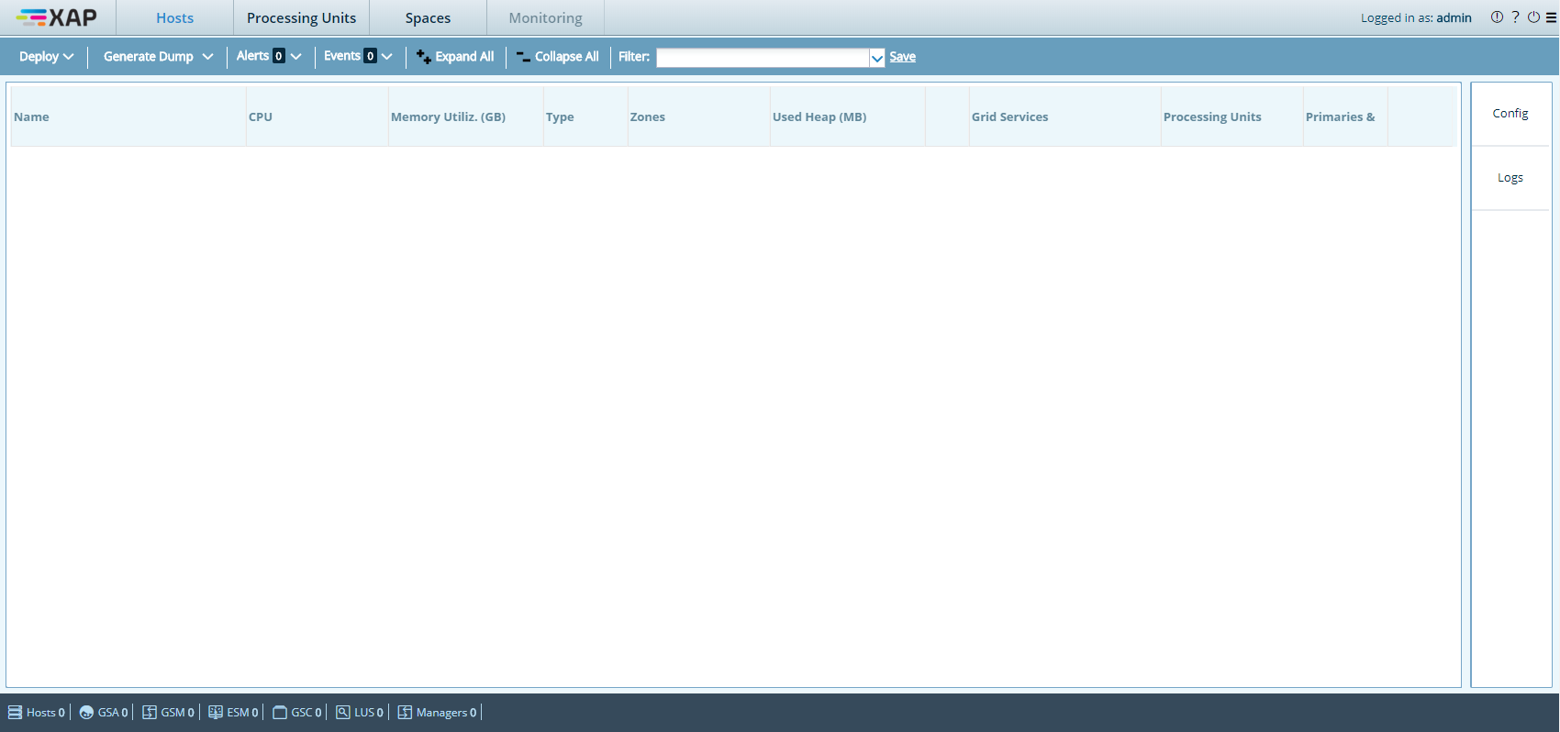
Task: Click the Collapse All minus icon
Action: click(x=523, y=57)
